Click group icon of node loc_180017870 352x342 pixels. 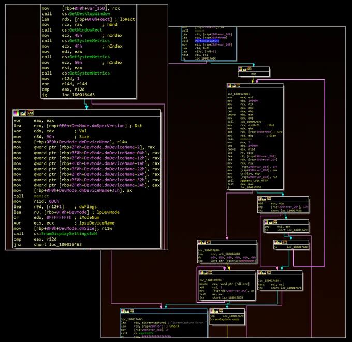pos(210,273)
